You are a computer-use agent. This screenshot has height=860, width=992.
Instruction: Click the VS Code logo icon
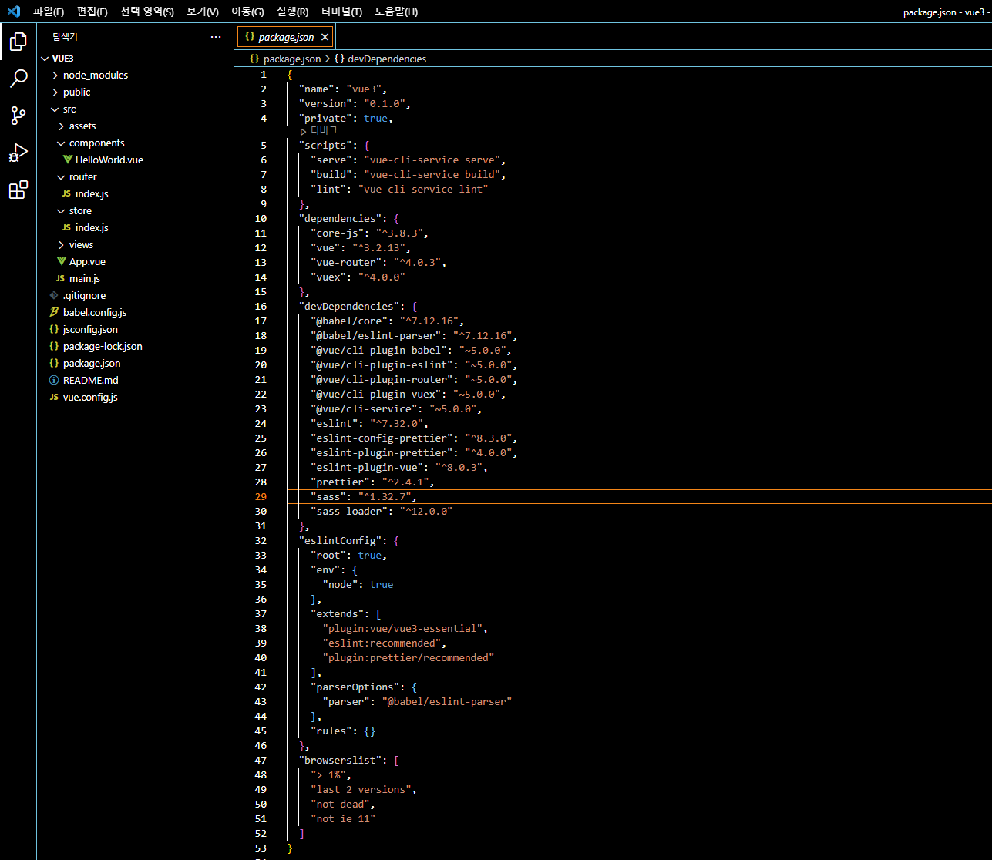tap(13, 12)
